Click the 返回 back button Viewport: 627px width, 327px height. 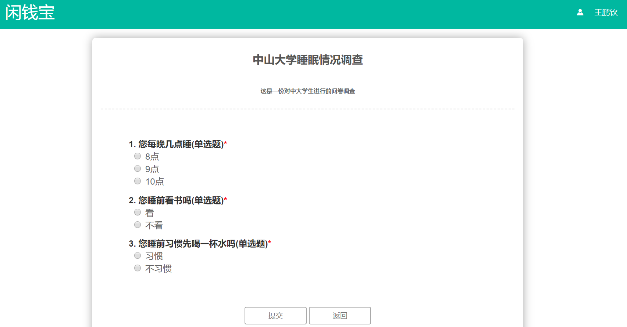(340, 316)
